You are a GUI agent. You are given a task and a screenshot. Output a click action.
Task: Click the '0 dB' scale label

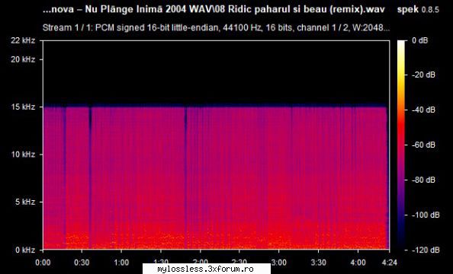[419, 40]
